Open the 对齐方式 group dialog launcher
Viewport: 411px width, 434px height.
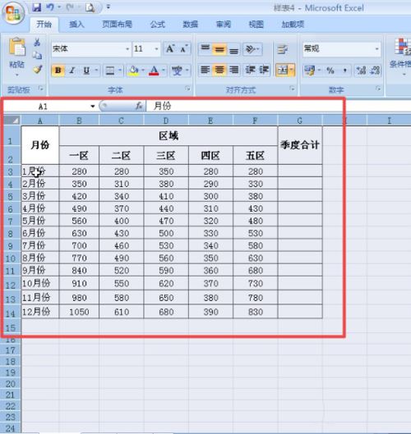tap(292, 89)
